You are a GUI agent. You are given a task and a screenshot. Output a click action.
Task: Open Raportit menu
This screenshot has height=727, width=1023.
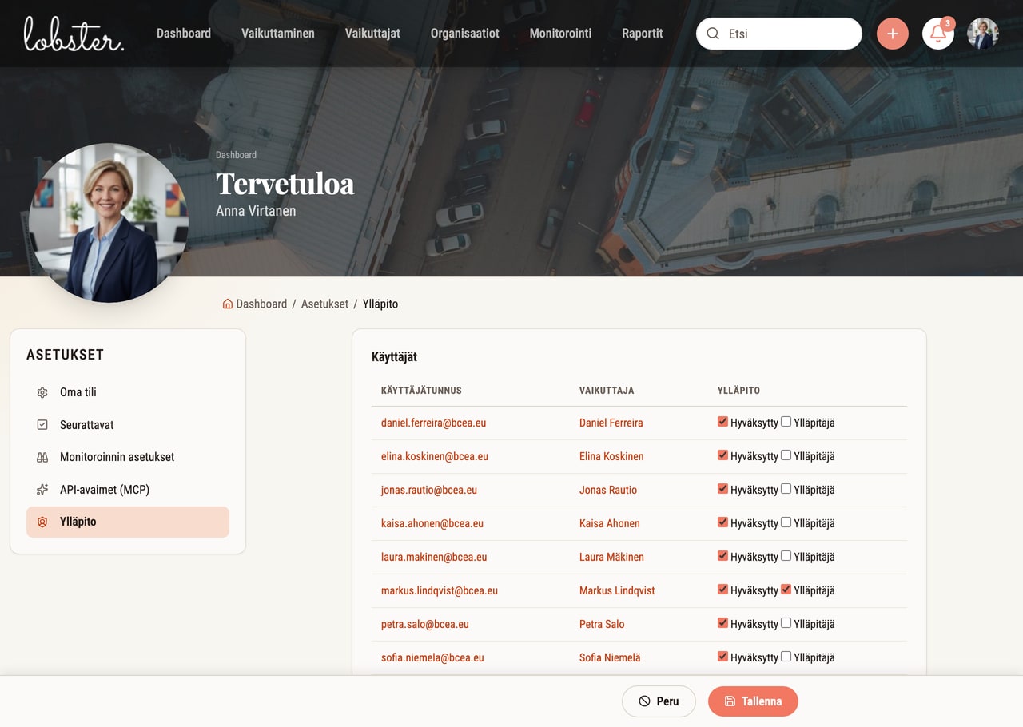click(x=643, y=34)
